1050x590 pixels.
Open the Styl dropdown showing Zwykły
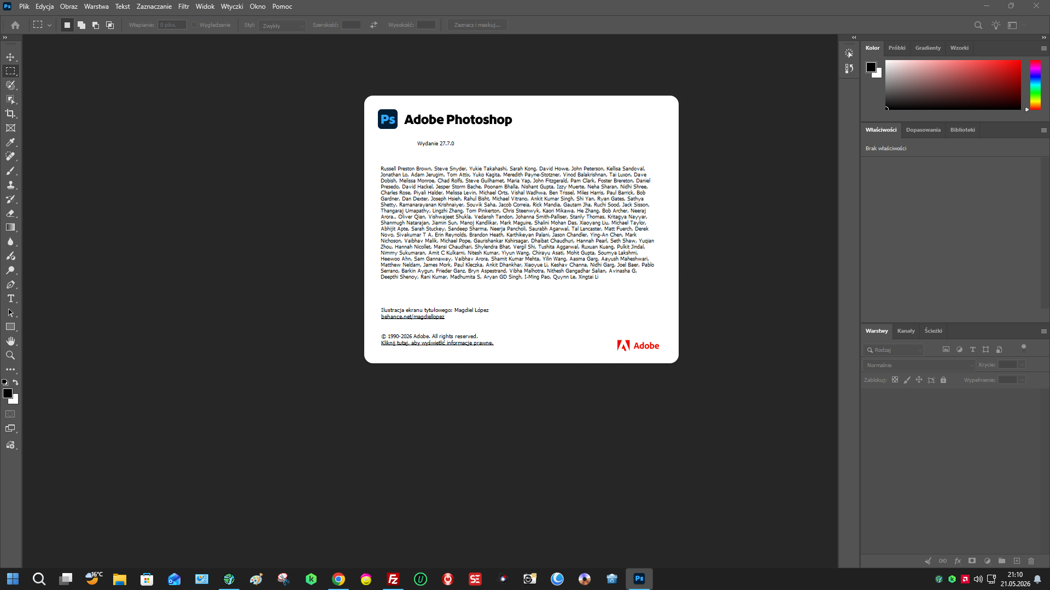pos(282,25)
